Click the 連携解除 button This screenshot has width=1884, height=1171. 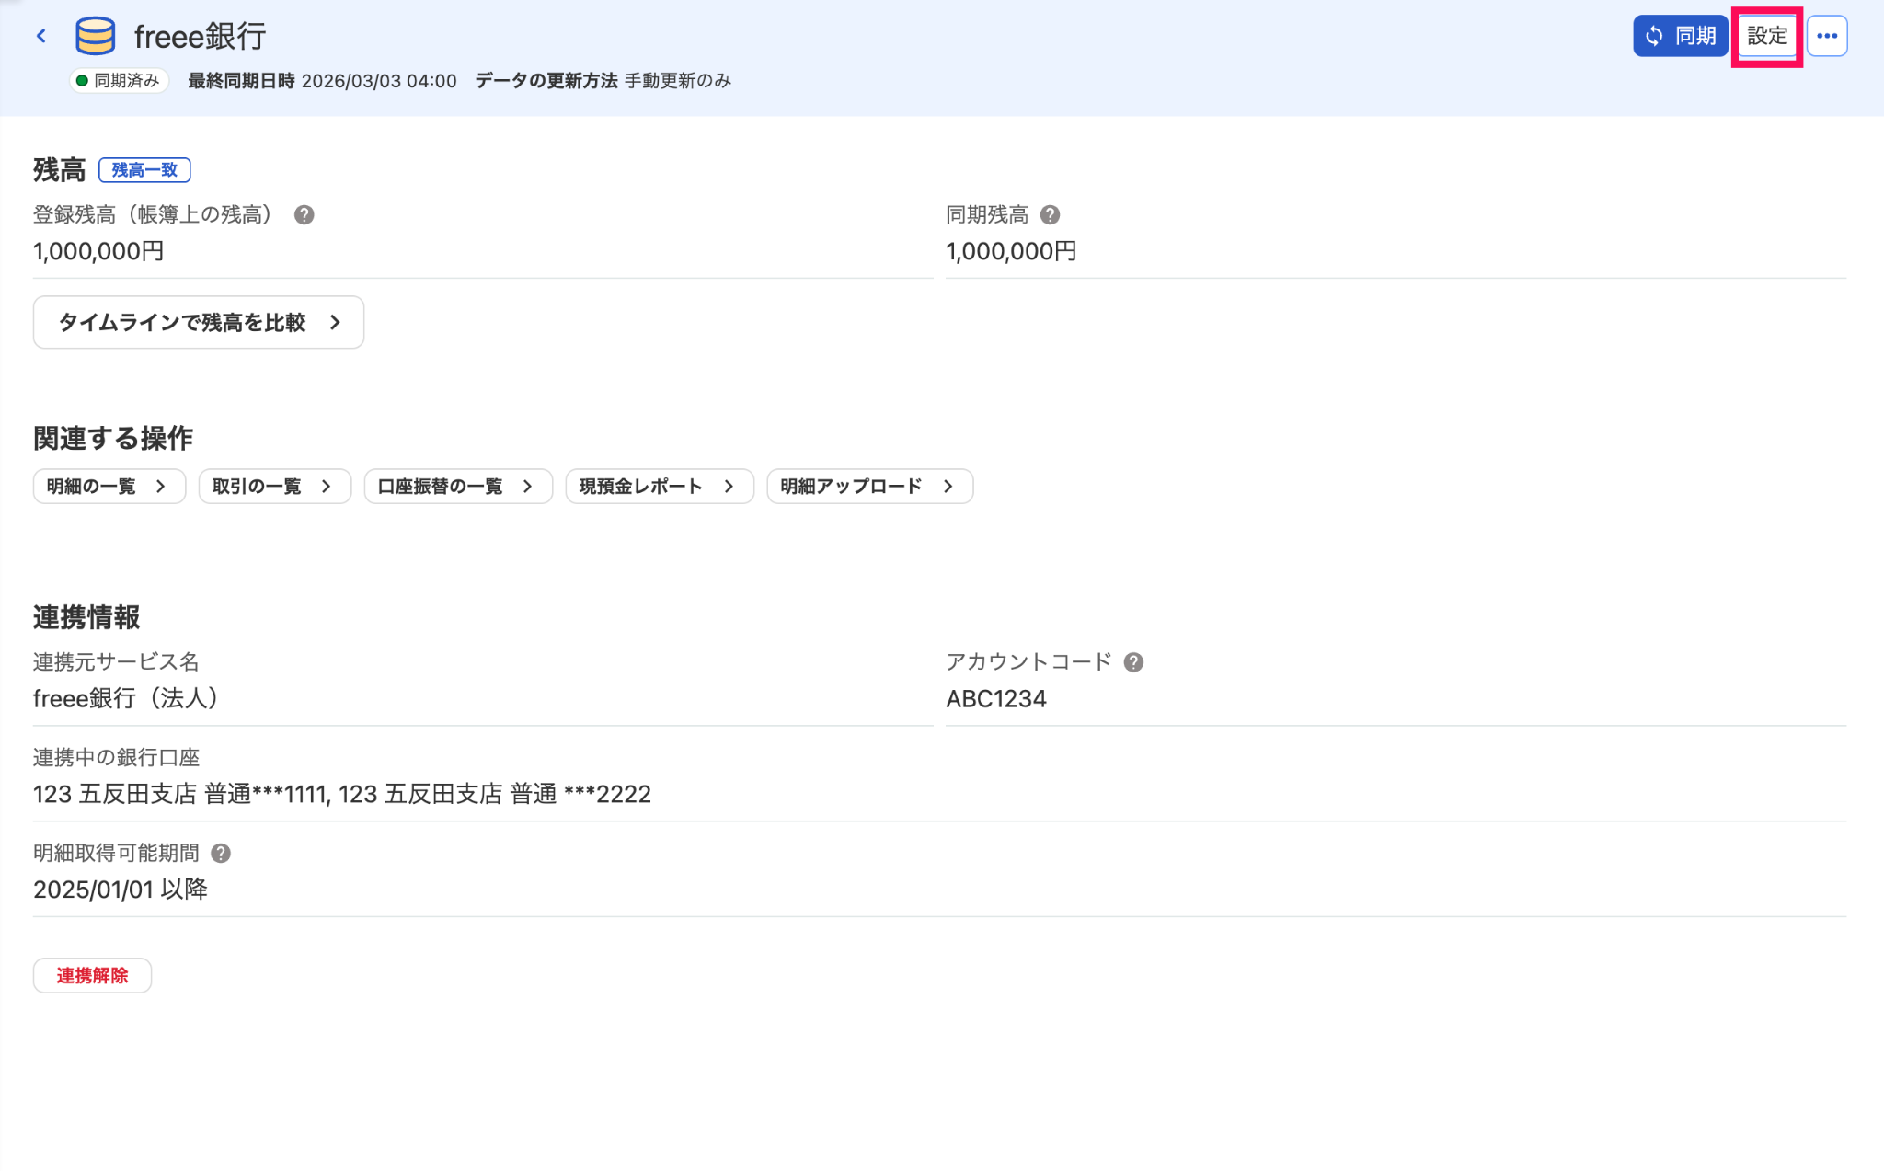tap(92, 975)
